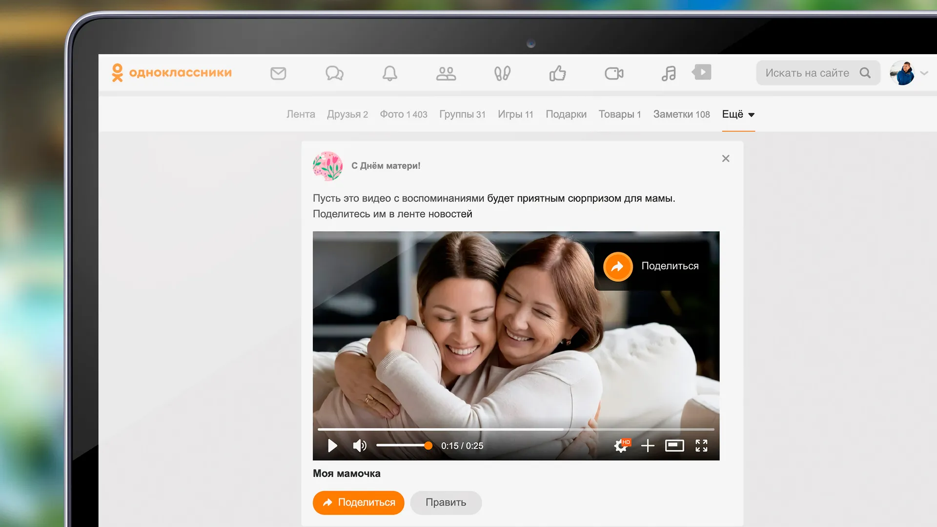Switch to the Товары 1 tab
Image resolution: width=937 pixels, height=527 pixels.
pyautogui.click(x=620, y=114)
